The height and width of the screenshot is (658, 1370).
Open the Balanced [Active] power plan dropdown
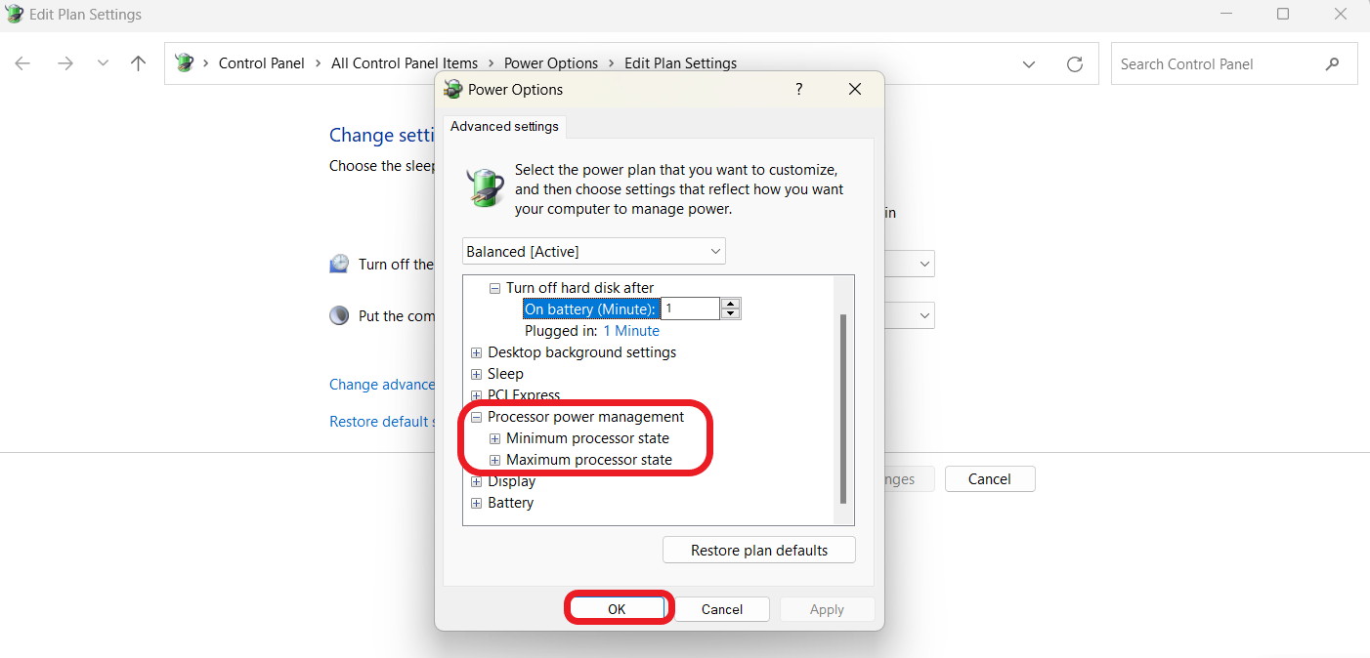pos(594,252)
